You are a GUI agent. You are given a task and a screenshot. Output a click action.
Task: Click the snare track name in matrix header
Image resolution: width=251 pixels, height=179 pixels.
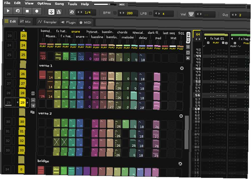pos(76,32)
